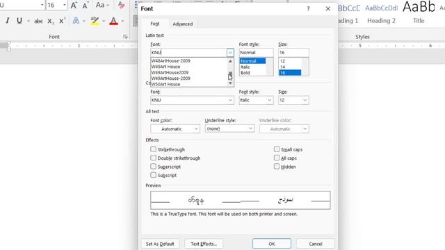Apply Subscript from the ribbon
The image size is (445, 250).
coord(51,21)
